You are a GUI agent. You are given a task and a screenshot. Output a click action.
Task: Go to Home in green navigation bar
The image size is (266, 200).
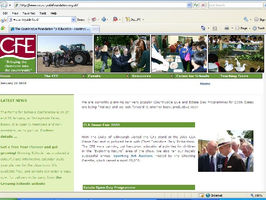click(x=5, y=76)
